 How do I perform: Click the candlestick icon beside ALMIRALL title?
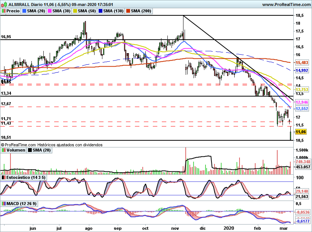point(3,4)
